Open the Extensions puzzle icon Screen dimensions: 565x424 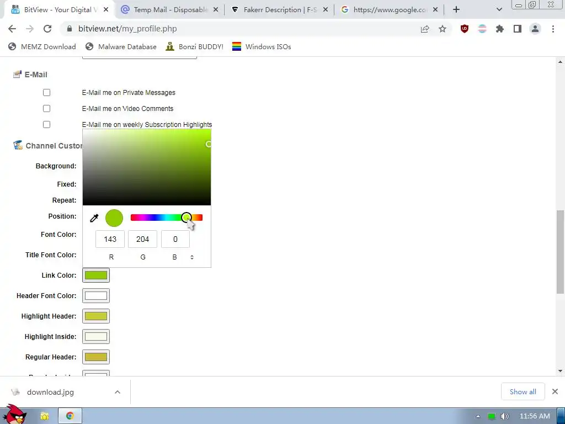(499, 29)
